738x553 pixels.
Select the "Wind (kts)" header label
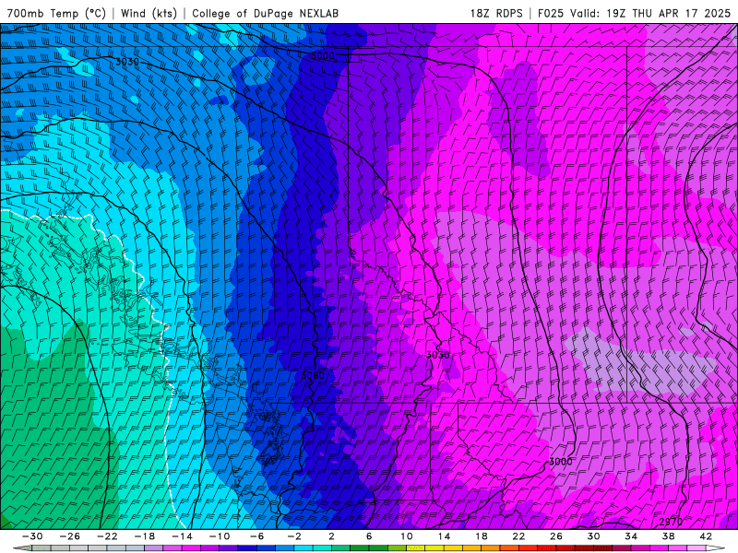149,13
